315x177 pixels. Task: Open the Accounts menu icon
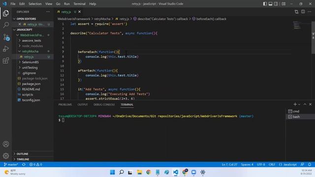click(6, 144)
